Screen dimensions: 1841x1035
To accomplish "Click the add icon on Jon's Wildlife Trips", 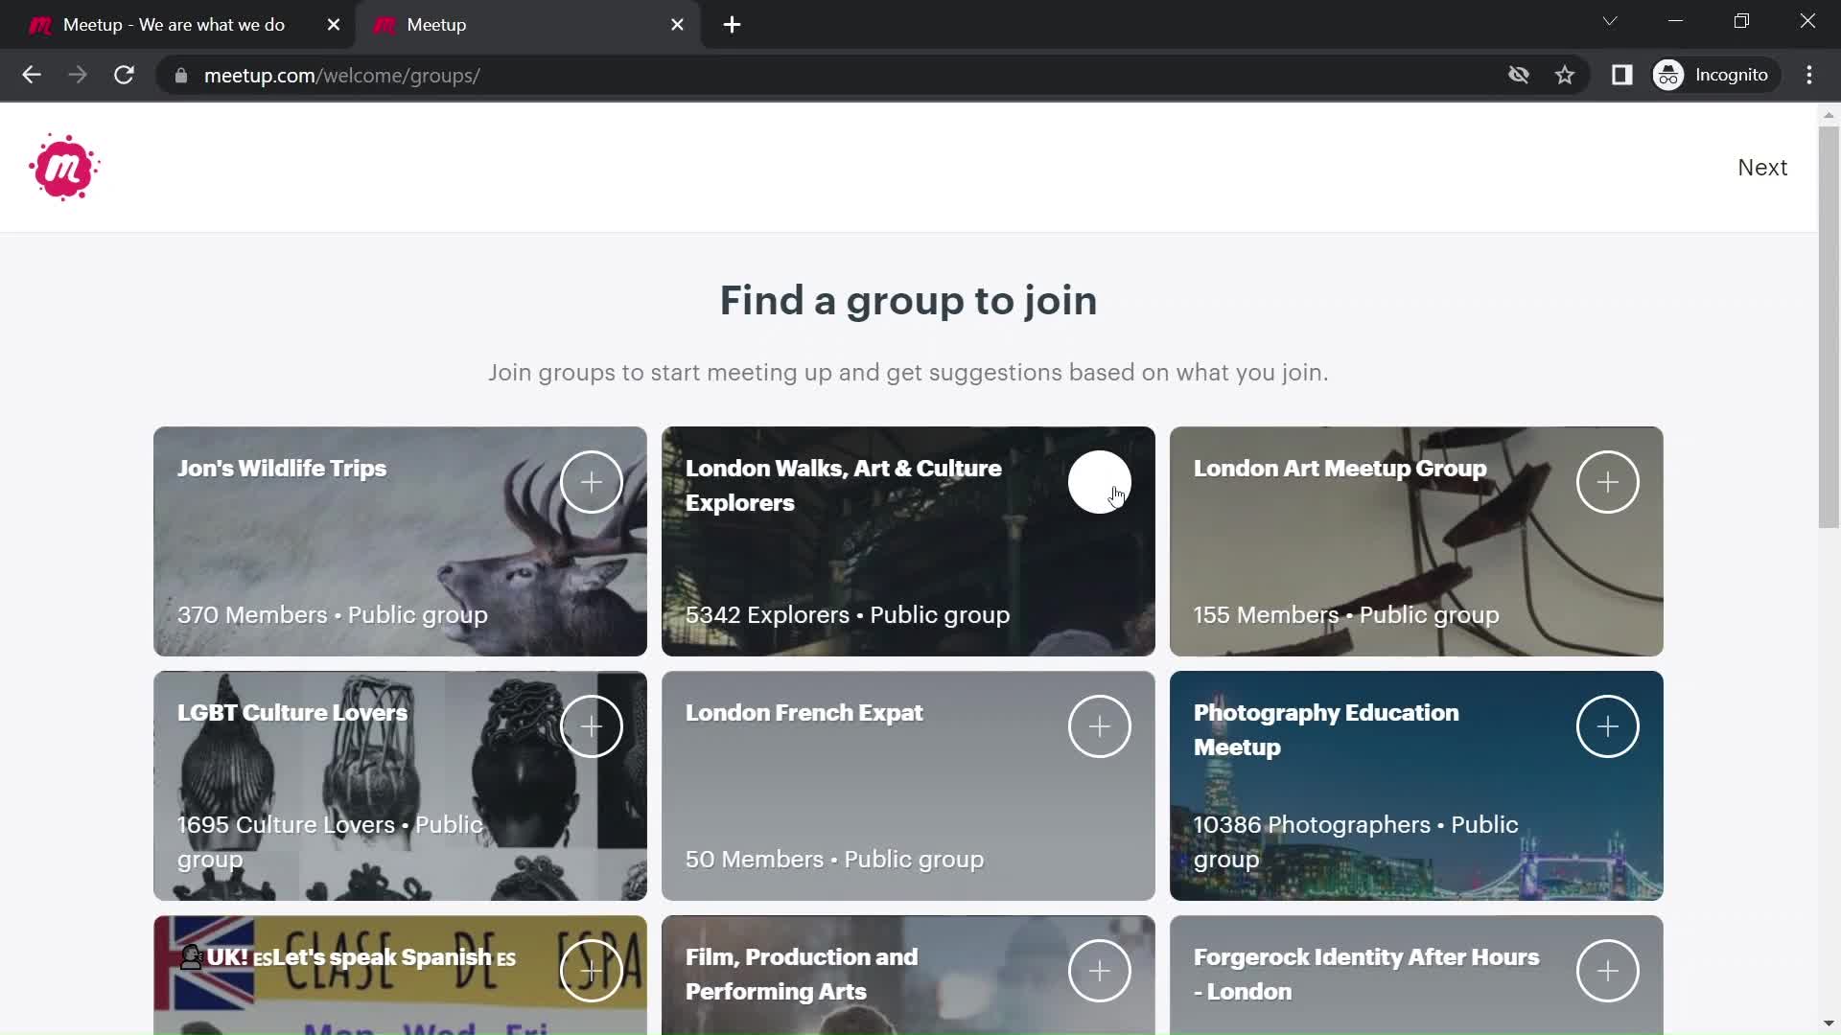I will click(591, 481).
